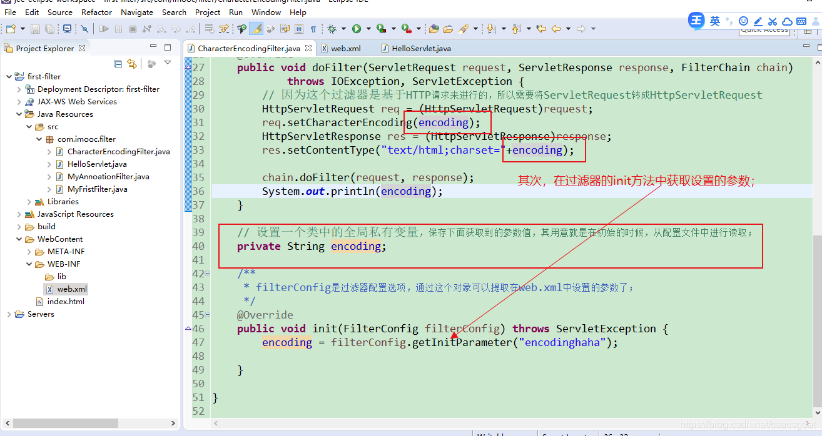Click the Suspend debug icon
822x436 pixels.
(x=118, y=29)
